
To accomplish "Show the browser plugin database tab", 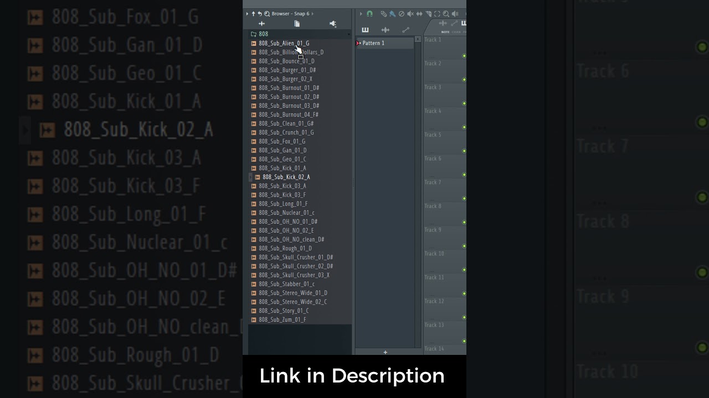I will coord(332,24).
